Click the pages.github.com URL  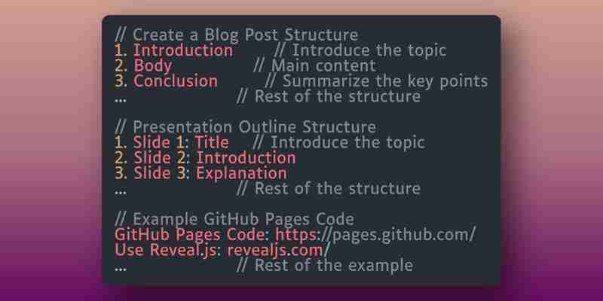tap(375, 235)
